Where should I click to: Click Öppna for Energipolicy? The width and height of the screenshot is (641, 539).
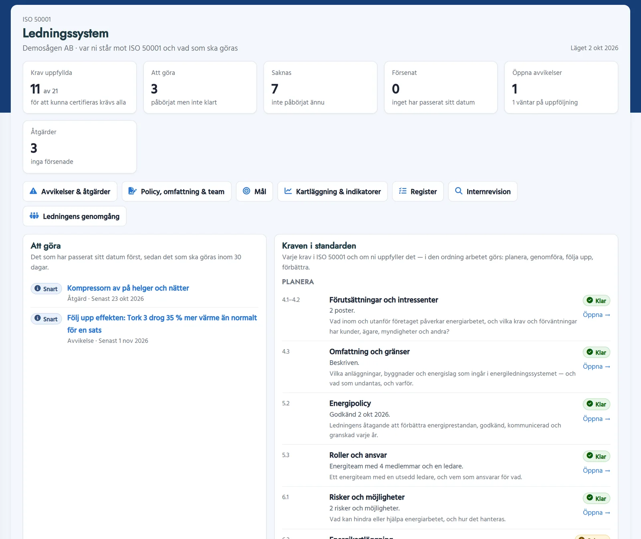(x=597, y=419)
